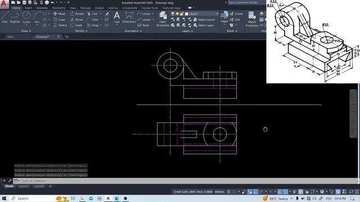Switch to the Layout1 tab
The height and width of the screenshot is (202, 360).
point(24,186)
